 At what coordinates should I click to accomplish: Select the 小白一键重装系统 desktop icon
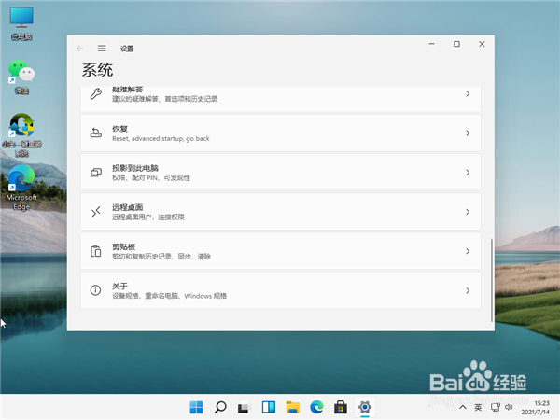21,135
